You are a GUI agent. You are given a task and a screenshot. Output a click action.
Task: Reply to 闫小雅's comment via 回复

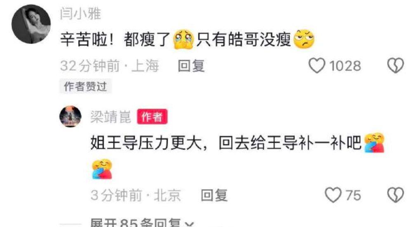coord(191,66)
